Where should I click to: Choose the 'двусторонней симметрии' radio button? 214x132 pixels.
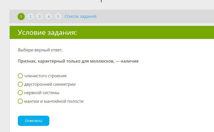(x=20, y=84)
